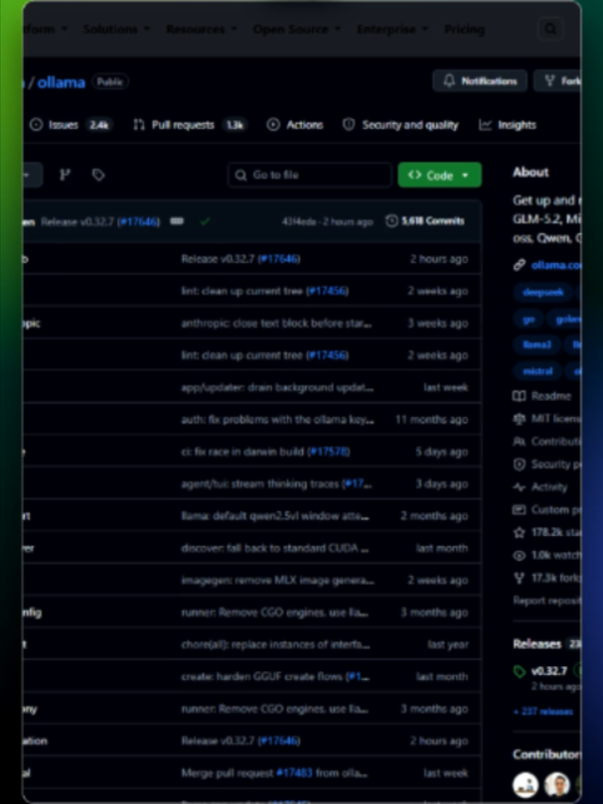Click the ollama repository name link
The image size is (603, 804).
coord(61,82)
